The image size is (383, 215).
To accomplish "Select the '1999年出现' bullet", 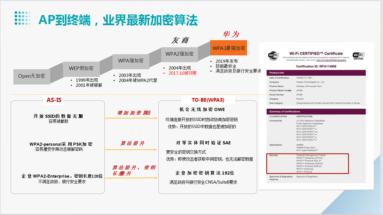I will point(87,80).
